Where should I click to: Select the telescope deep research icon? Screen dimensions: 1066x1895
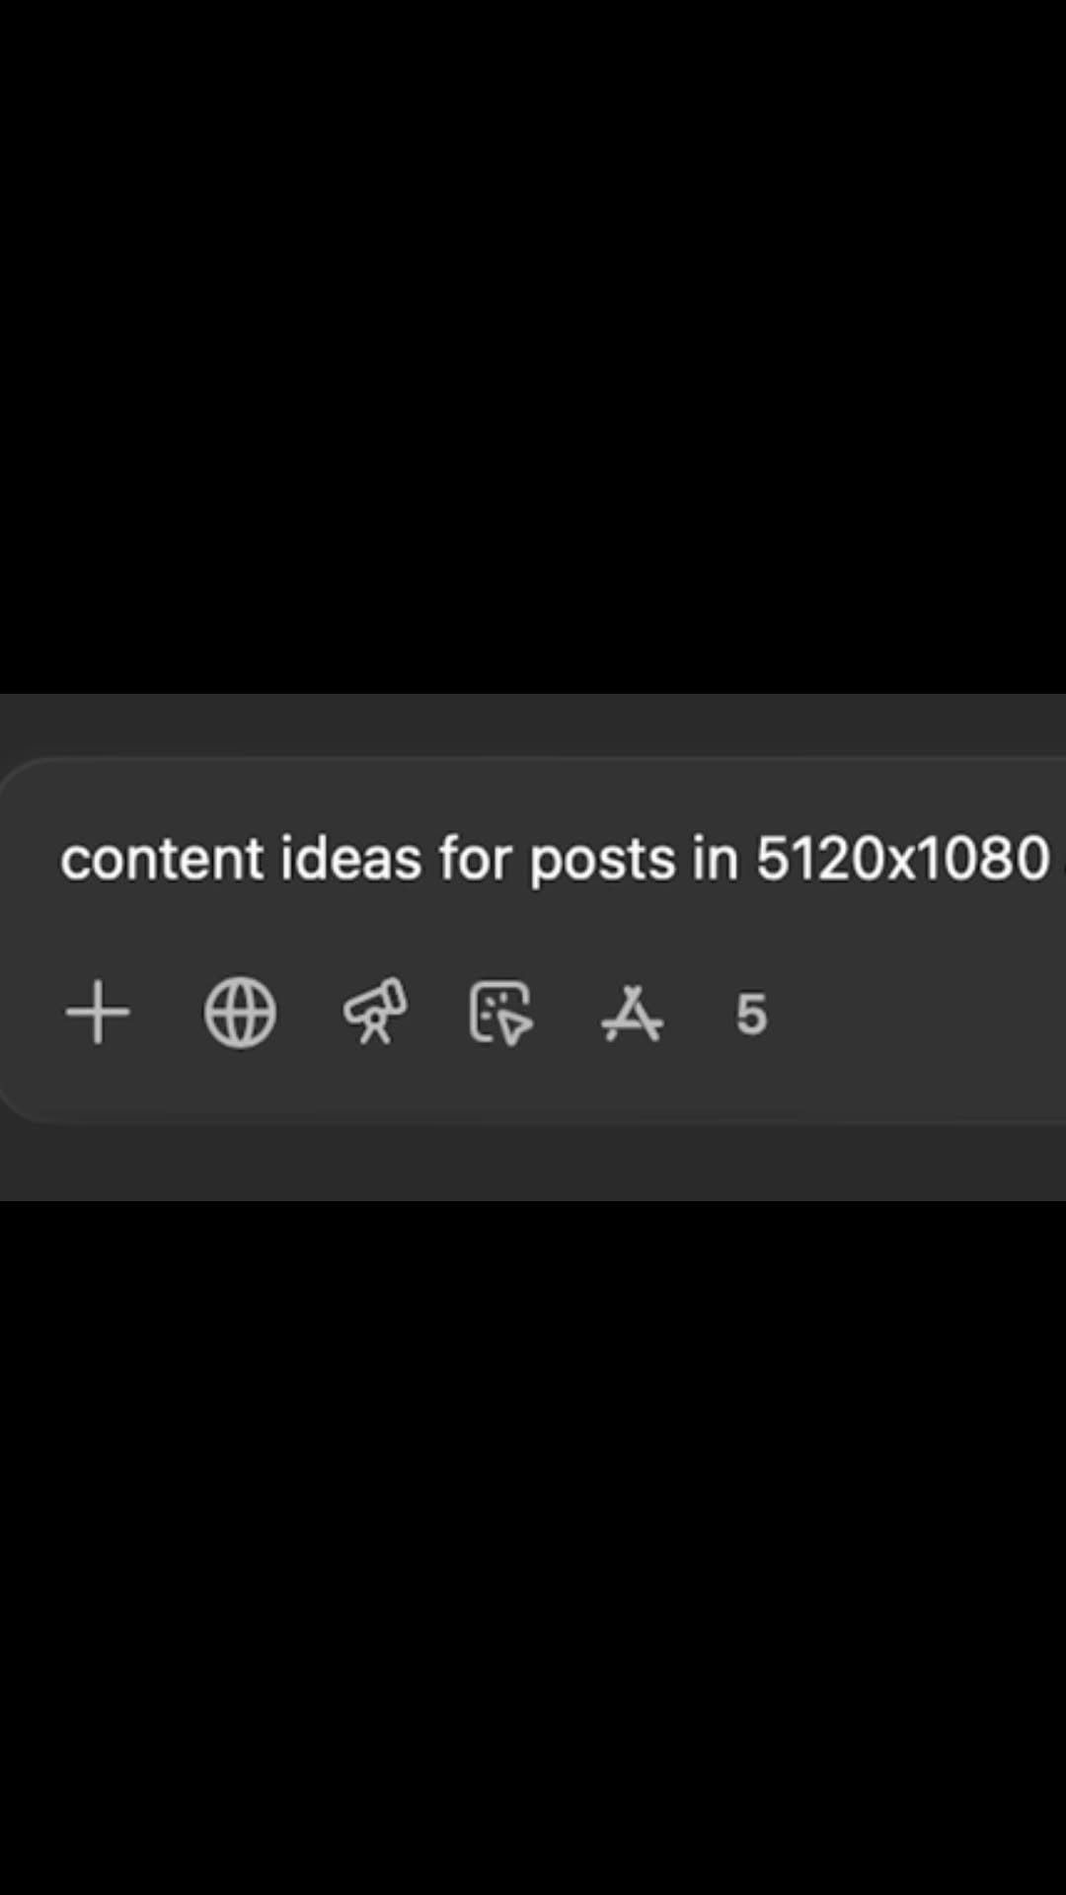[375, 1011]
